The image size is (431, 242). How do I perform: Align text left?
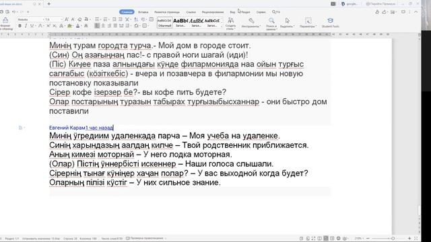(97, 26)
